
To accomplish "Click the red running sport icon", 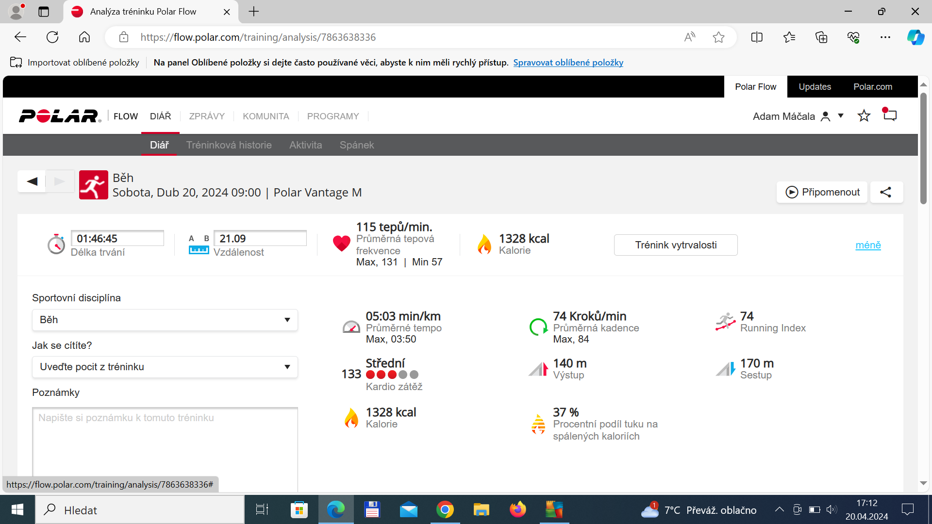I will pyautogui.click(x=94, y=185).
